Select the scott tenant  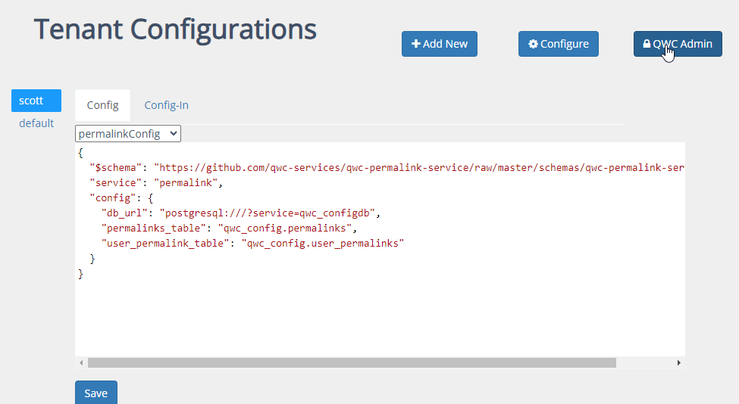tap(31, 100)
